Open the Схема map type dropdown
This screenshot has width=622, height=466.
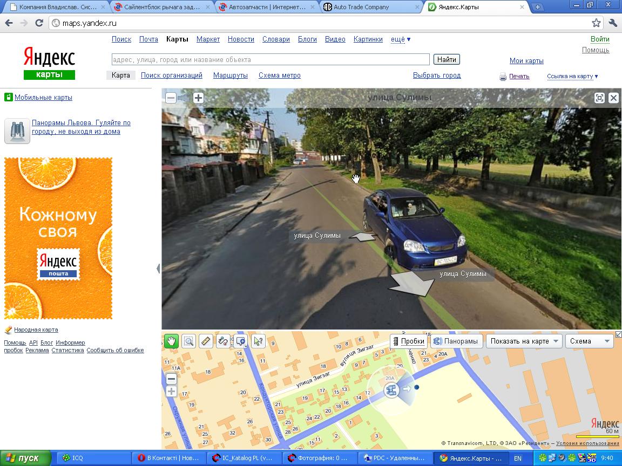(590, 341)
